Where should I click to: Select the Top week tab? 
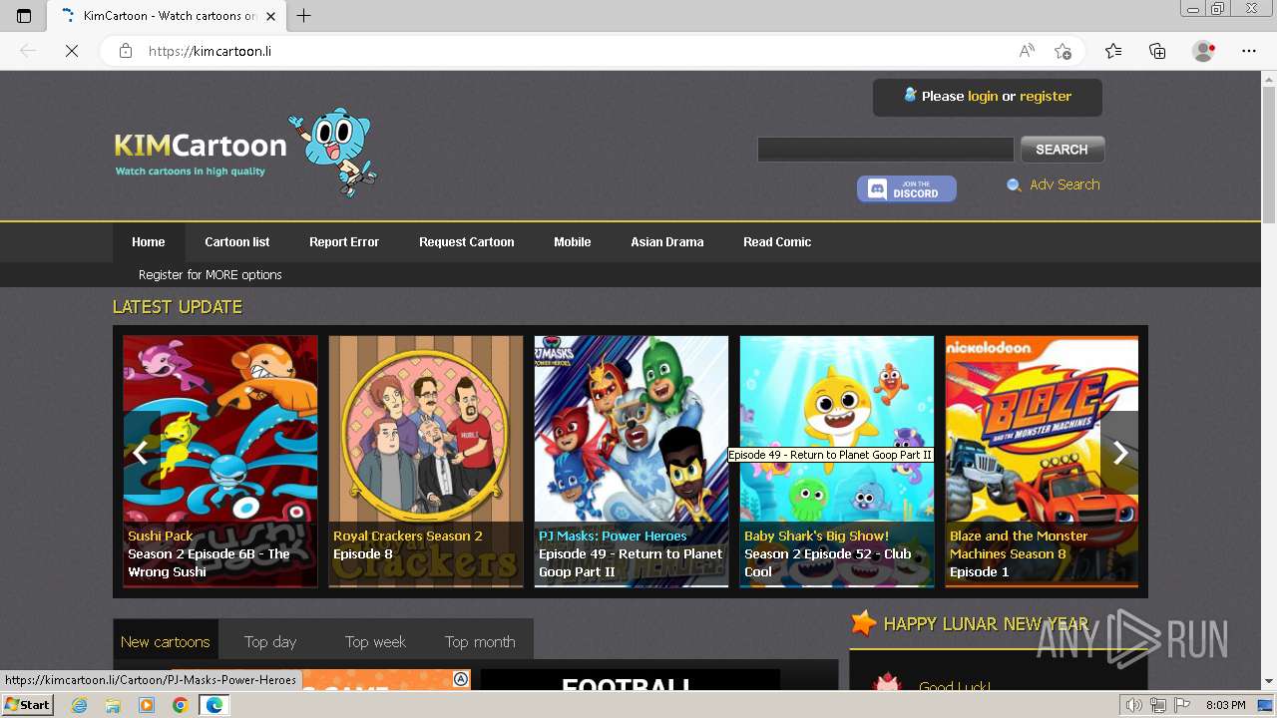click(376, 642)
